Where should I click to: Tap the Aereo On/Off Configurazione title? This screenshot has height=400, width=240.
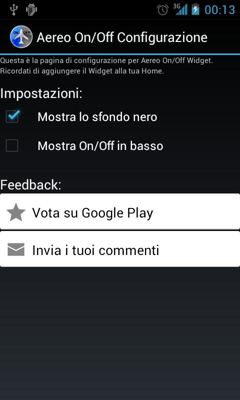[x=122, y=38]
